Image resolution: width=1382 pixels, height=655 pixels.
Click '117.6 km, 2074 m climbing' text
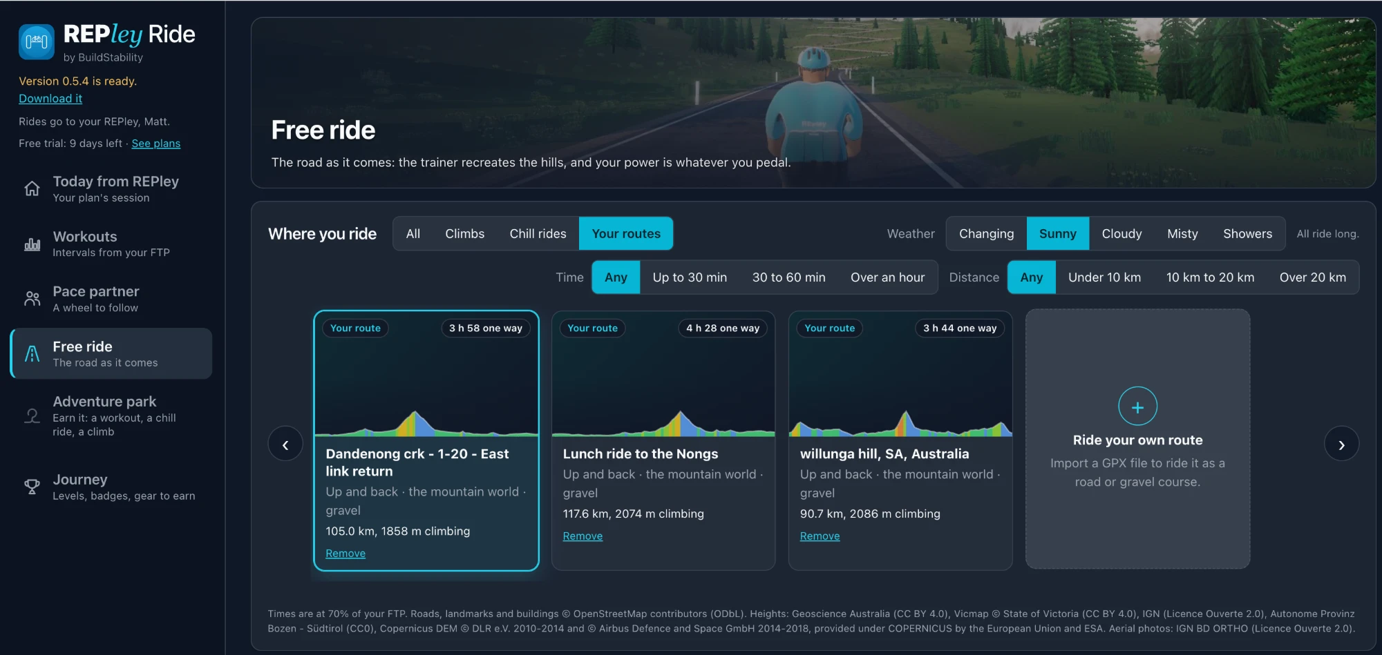pos(634,514)
